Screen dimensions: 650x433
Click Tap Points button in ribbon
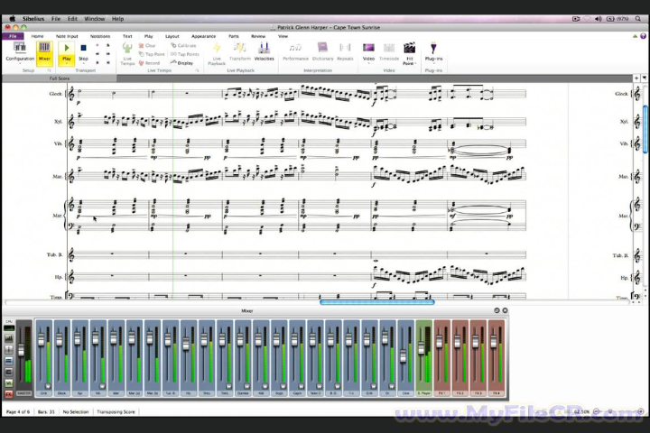[x=185, y=54]
